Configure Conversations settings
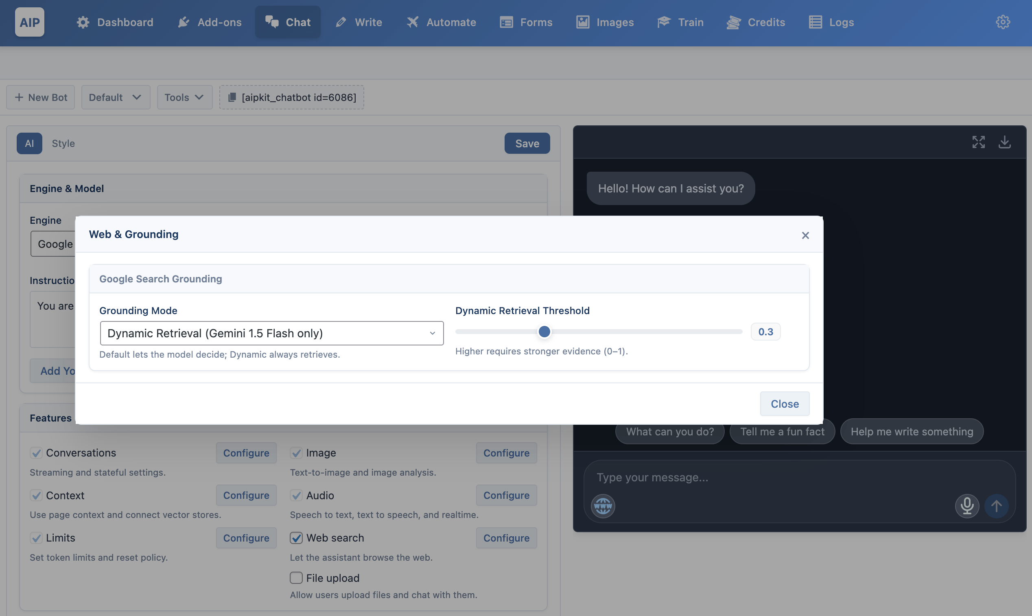Viewport: 1032px width, 616px height. (x=246, y=453)
